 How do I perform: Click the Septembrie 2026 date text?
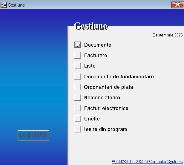click(168, 35)
